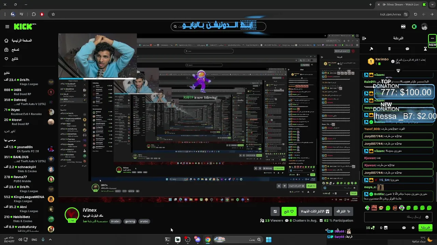Screen dimensions: 437x245
Task: Open chat settings gear icon
Action: click(x=413, y=228)
